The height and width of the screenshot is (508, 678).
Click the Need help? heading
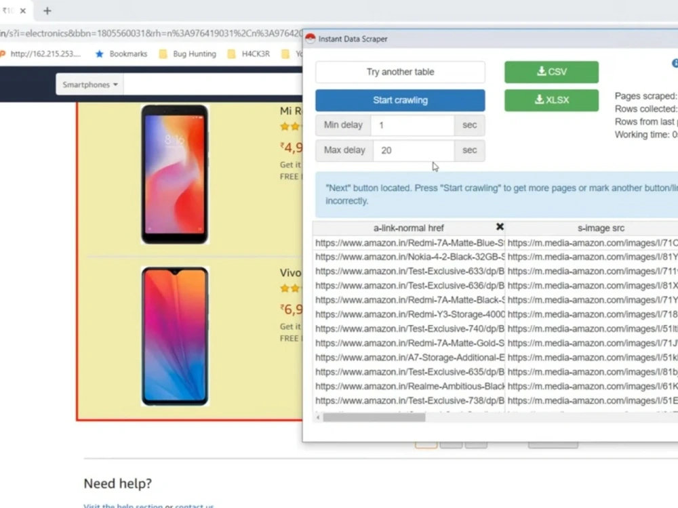(117, 484)
